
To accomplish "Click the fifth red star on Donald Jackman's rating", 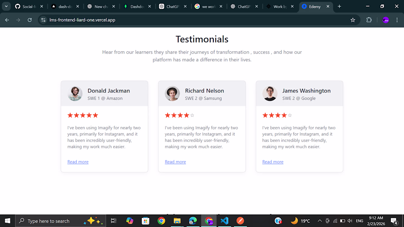I will (95, 115).
